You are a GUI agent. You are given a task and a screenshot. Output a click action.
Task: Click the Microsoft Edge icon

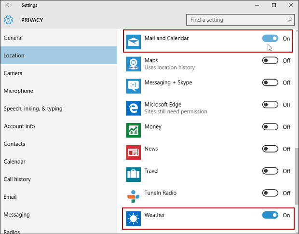click(133, 108)
